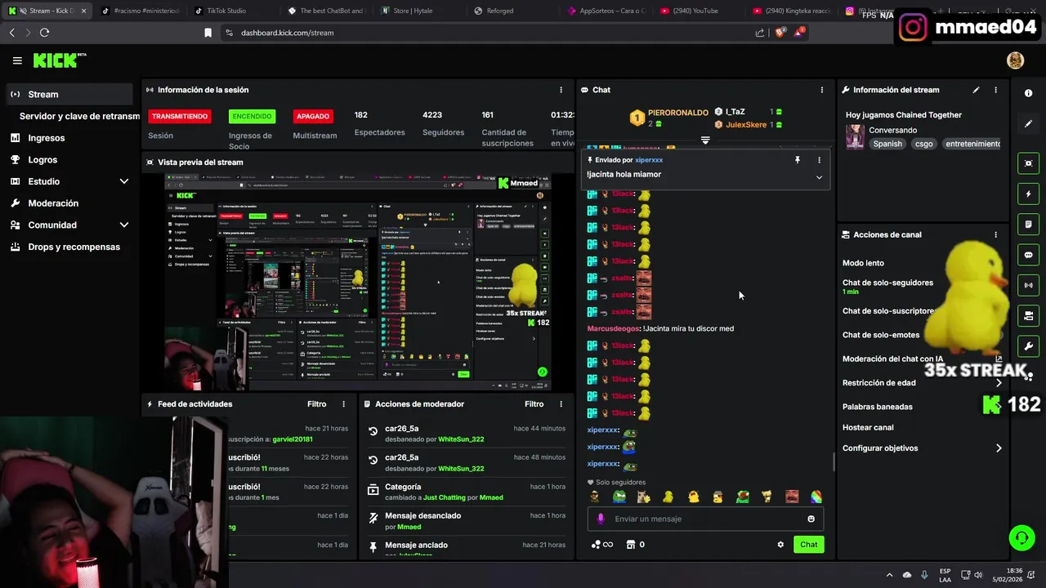Open the emoji picker in message box
1046x588 pixels.
point(811,519)
